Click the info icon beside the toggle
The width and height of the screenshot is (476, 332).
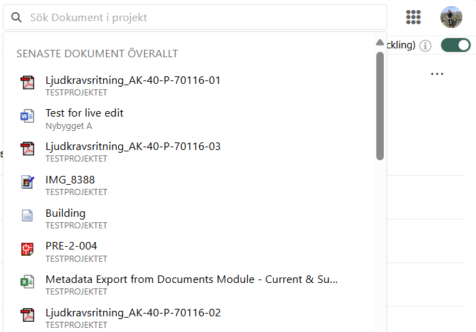click(425, 46)
